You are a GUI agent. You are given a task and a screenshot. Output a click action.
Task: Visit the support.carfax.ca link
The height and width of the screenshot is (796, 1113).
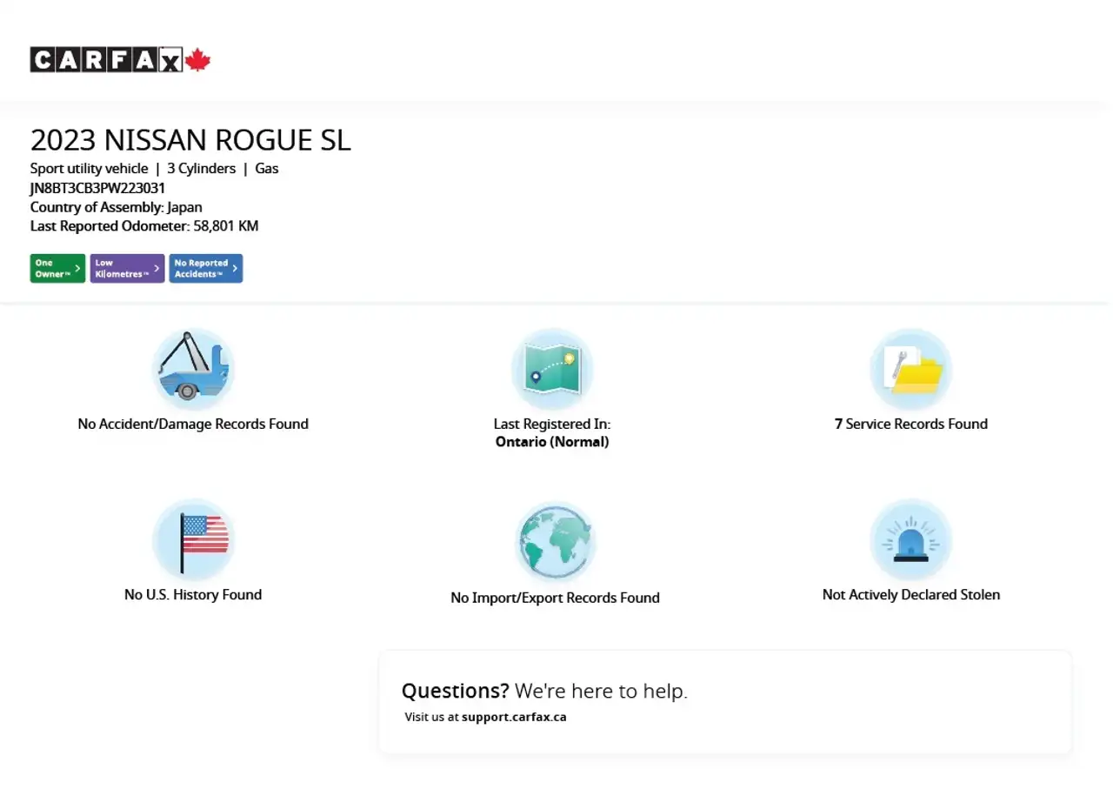click(514, 718)
